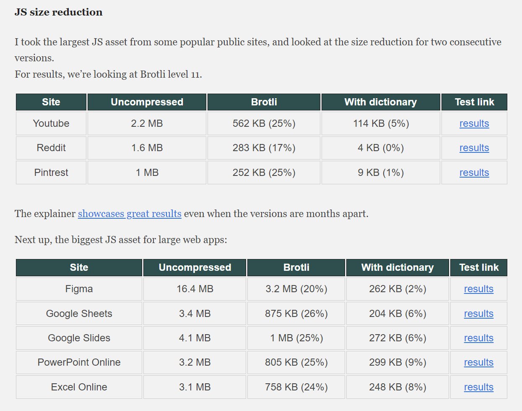Click the 'Next up, the biggest JS asset' sentence
Viewport: 522px width, 411px height.
[x=121, y=240]
